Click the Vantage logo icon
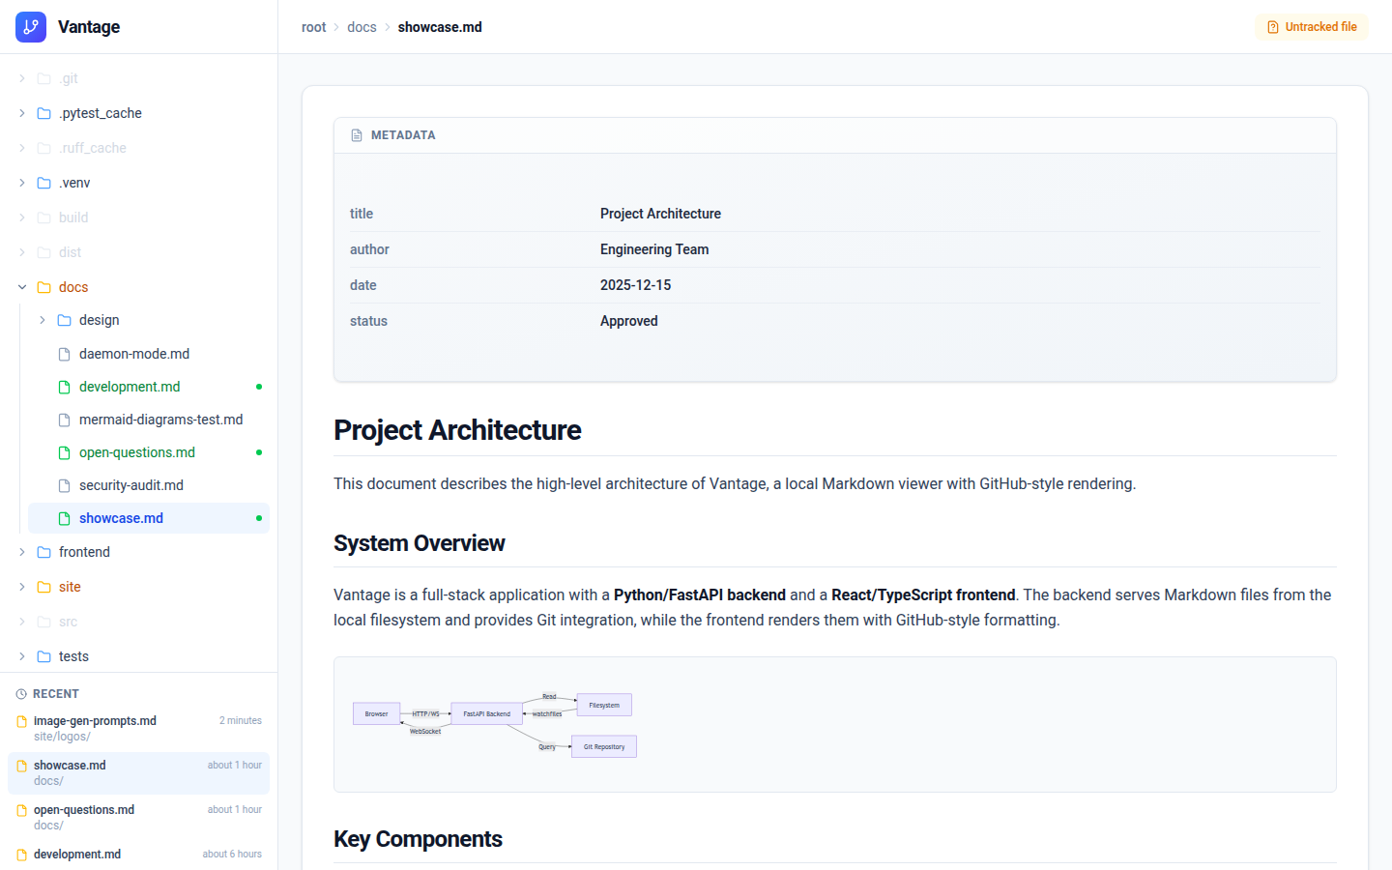This screenshot has width=1392, height=870. (x=30, y=27)
